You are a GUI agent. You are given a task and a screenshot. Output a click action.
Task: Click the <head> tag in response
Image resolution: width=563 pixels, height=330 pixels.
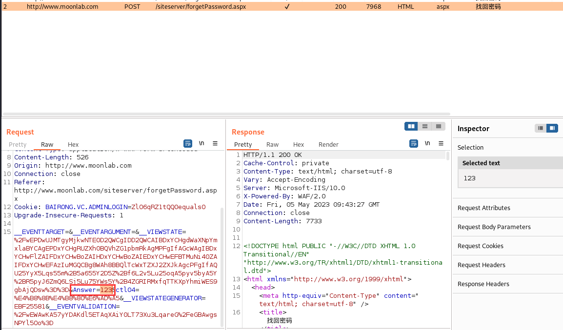pyautogui.click(x=263, y=287)
